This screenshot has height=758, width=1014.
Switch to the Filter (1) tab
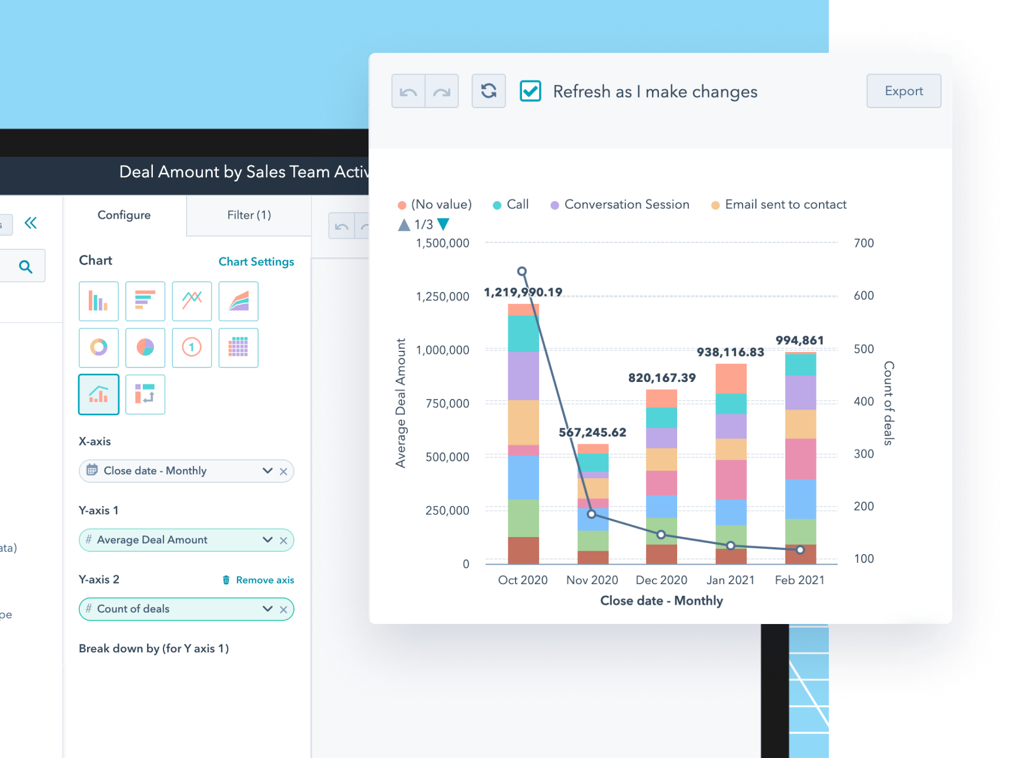point(249,215)
